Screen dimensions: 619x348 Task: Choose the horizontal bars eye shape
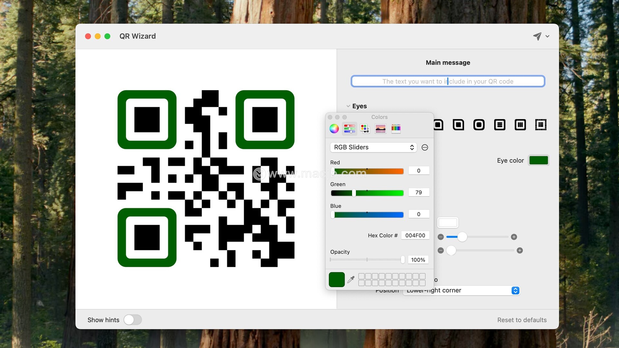pos(499,124)
